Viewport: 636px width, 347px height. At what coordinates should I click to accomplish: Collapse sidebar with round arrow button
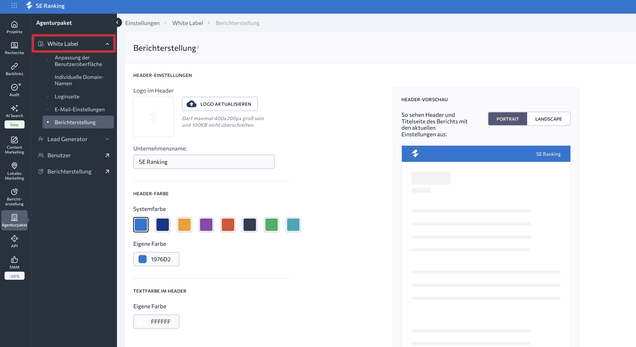point(117,23)
